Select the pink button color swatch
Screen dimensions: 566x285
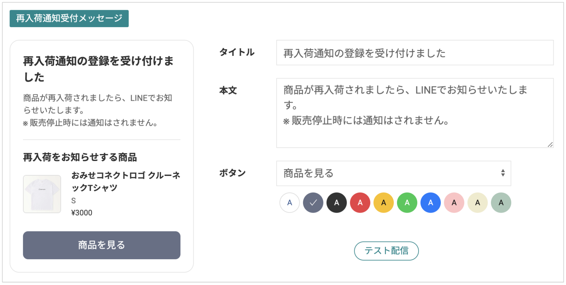tap(454, 203)
